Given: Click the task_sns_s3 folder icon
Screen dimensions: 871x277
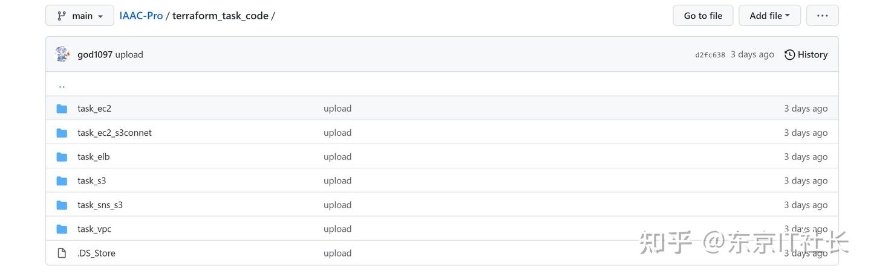Looking at the screenshot, I should (62, 205).
